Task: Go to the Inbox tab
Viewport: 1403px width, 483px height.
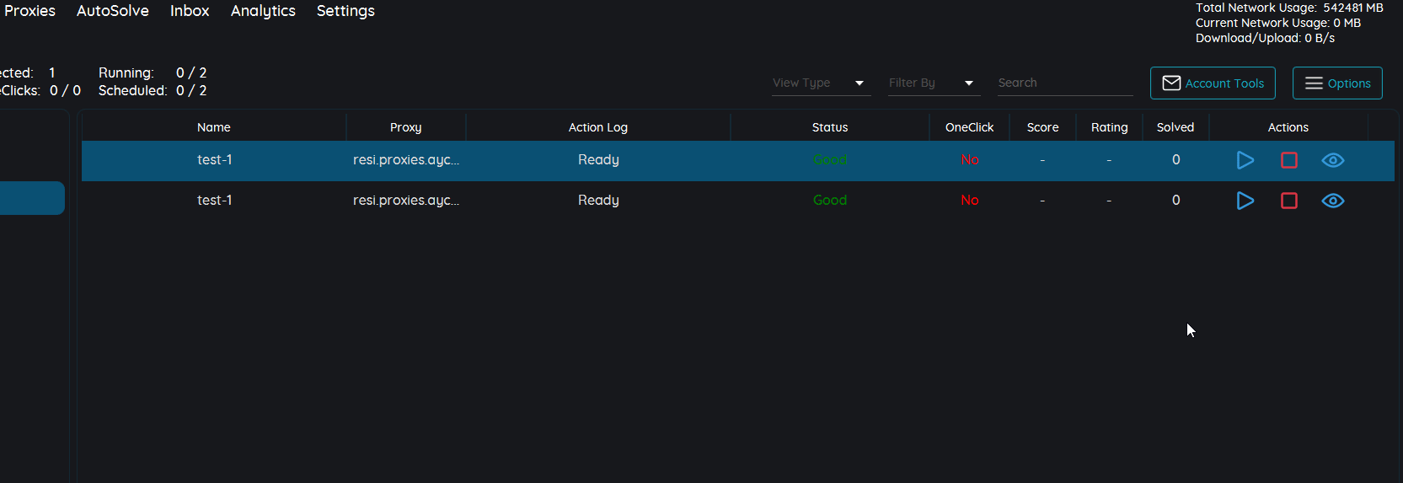Action: click(190, 11)
